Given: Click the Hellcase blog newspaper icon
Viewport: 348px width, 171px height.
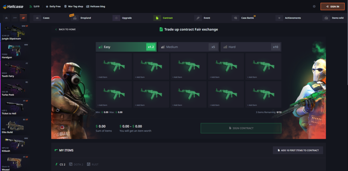Looking at the screenshot, I should coord(88,6).
